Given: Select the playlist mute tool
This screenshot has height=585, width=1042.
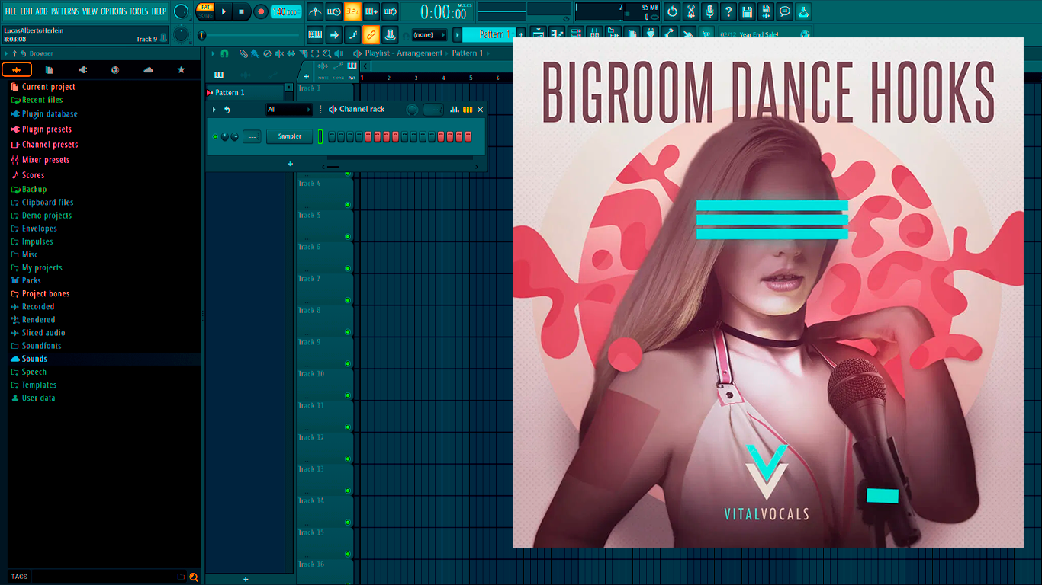Looking at the screenshot, I should click(x=278, y=53).
